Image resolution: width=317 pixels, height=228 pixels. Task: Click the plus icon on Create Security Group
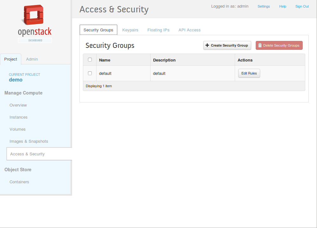pos(207,45)
